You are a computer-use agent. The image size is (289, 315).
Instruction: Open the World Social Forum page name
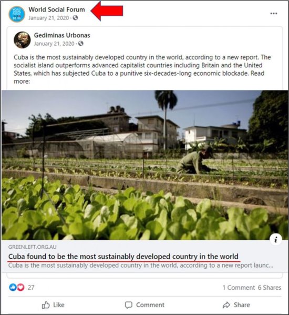pos(57,9)
